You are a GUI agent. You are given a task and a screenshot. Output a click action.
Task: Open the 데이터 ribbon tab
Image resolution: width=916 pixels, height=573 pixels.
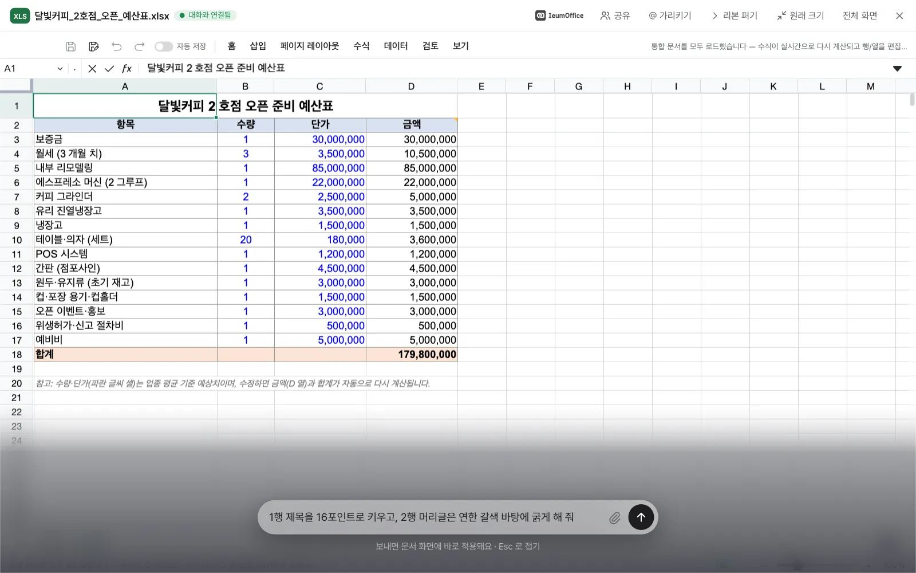[396, 46]
